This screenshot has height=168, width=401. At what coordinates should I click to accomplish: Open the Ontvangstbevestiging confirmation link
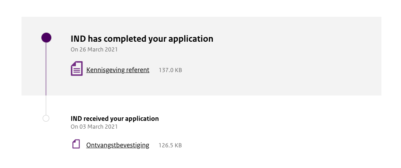117,145
